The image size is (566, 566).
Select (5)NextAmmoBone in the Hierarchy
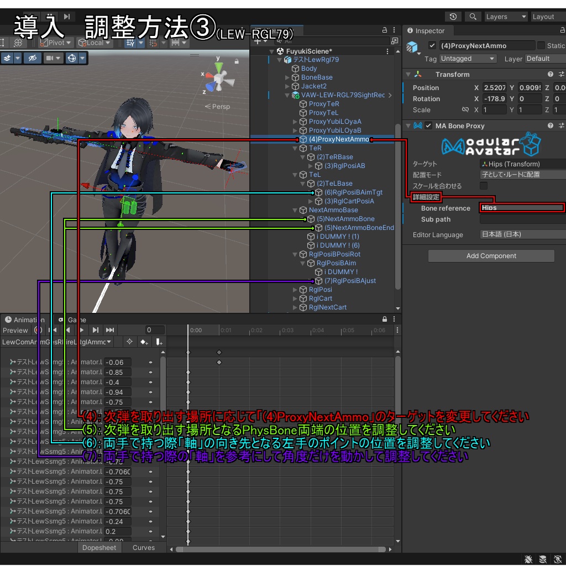(345, 219)
